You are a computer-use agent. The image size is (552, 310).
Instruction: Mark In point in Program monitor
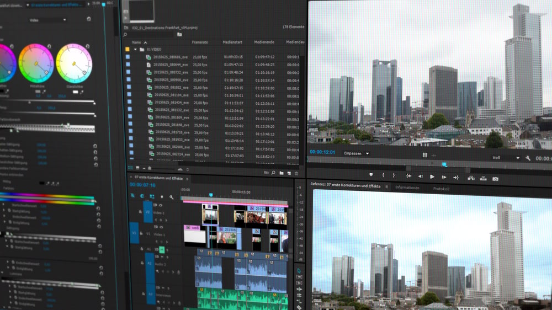click(383, 175)
